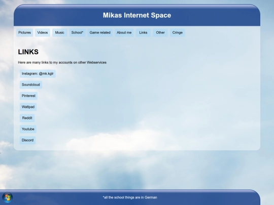Click the Mikas Internet Space title
The image size is (274, 205).
pos(137,15)
